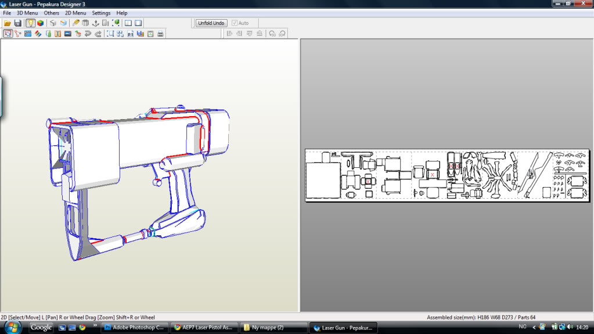Click the green cube with frame icon

pos(116,23)
